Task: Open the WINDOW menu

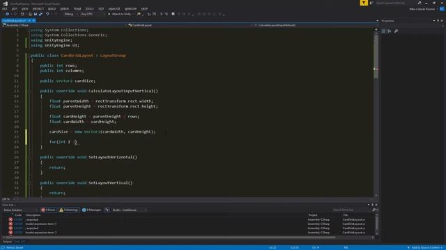Action: click(x=130, y=9)
